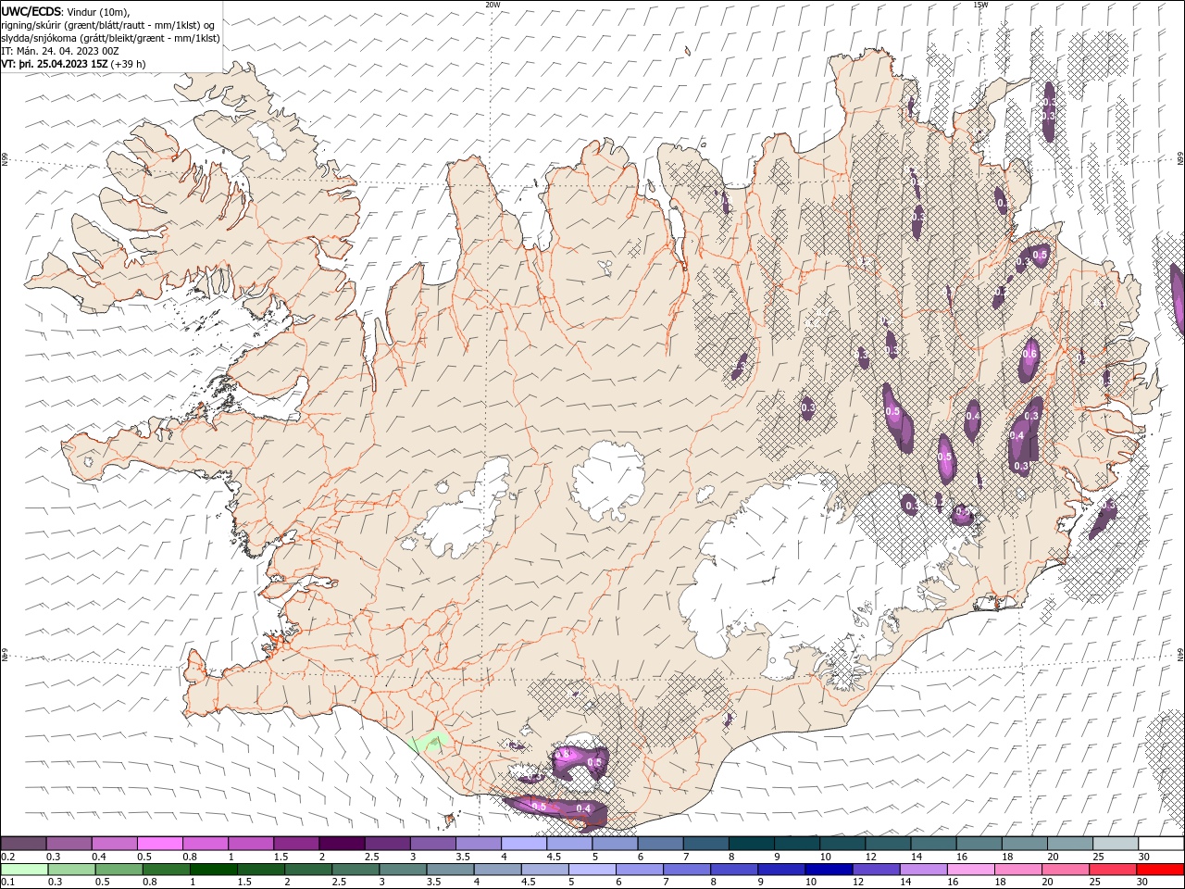Click the bright pink 0.5 swatch in the upper legend
This screenshot has height=889, width=1185.
160,844
